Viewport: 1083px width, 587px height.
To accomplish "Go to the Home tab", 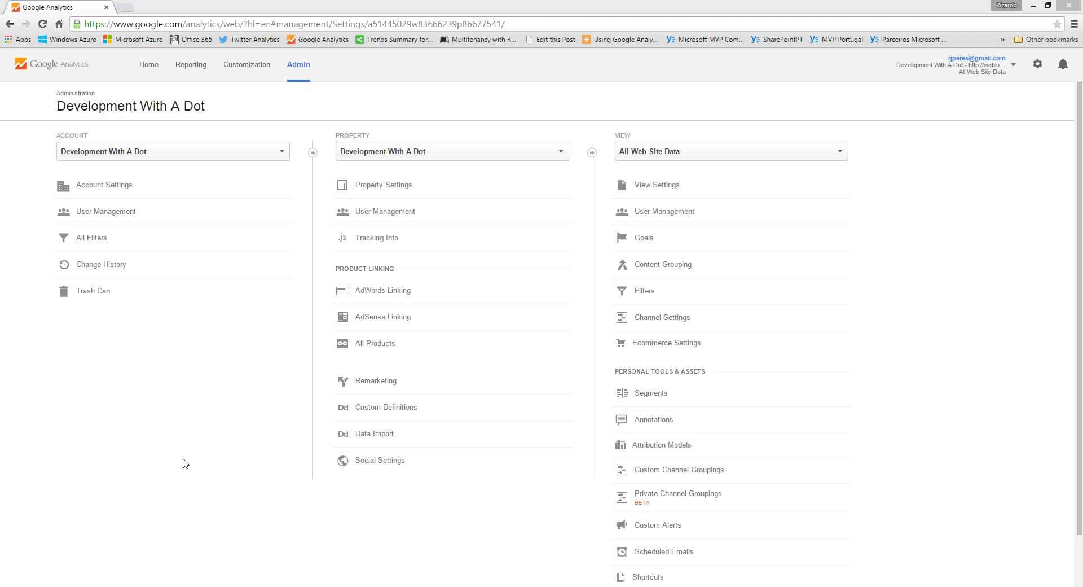I will [148, 64].
